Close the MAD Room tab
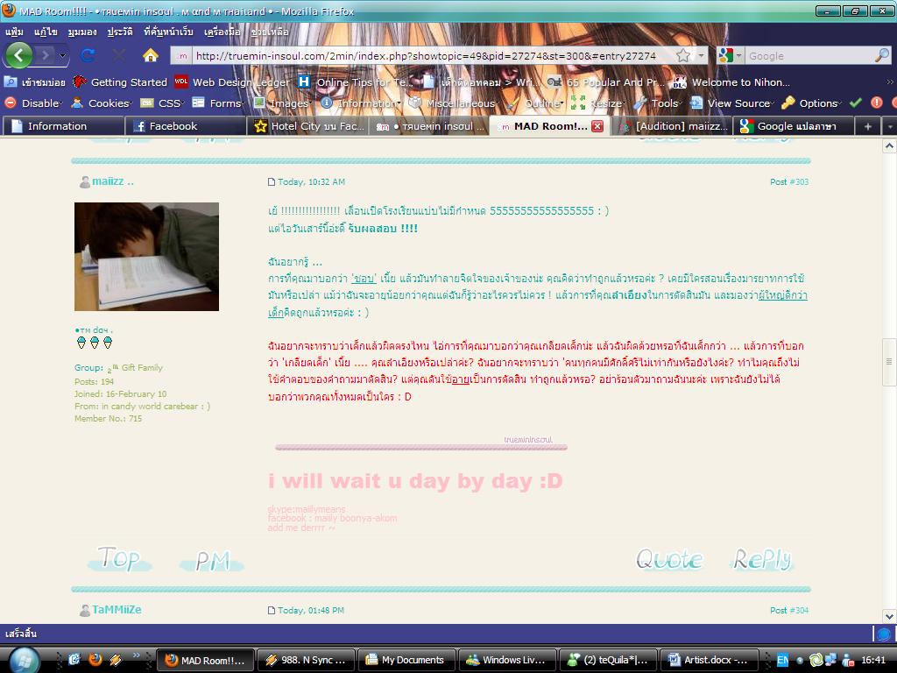897x673 pixels. coord(597,126)
